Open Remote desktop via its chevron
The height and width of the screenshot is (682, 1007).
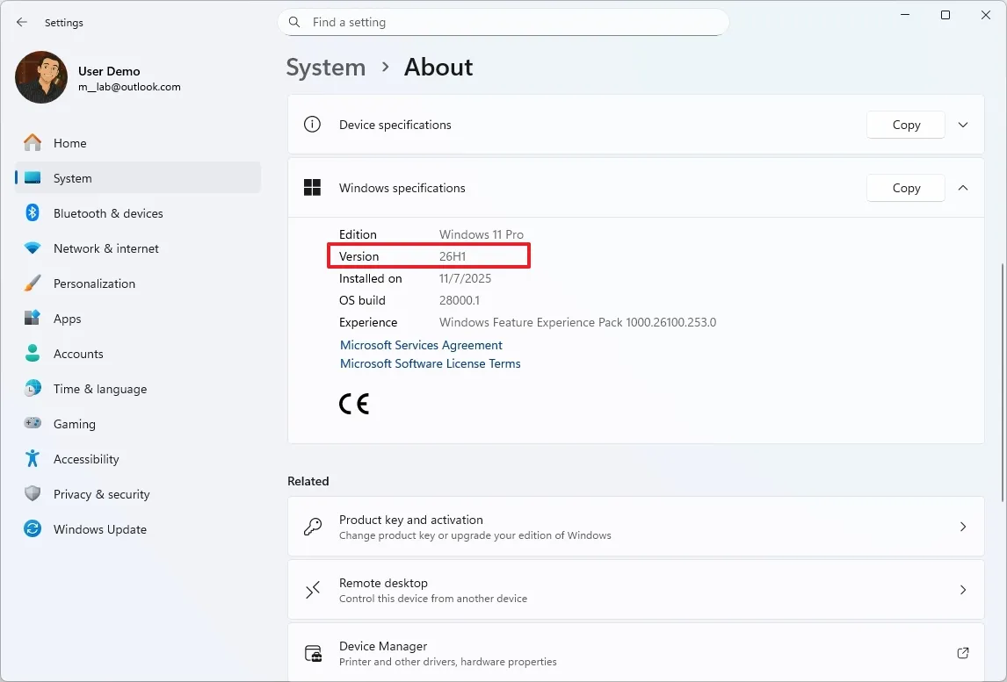click(962, 589)
